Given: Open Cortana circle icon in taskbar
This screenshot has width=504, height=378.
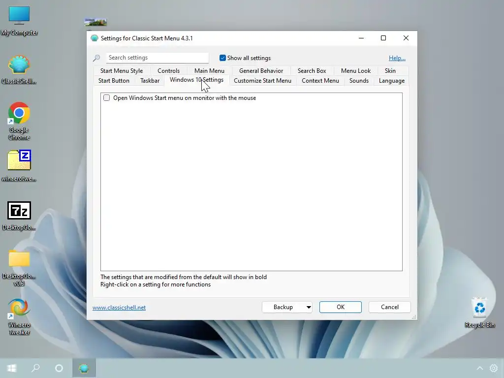Looking at the screenshot, I should [59, 368].
